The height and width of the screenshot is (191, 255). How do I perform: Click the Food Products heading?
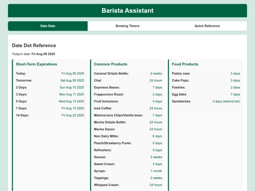185,64
